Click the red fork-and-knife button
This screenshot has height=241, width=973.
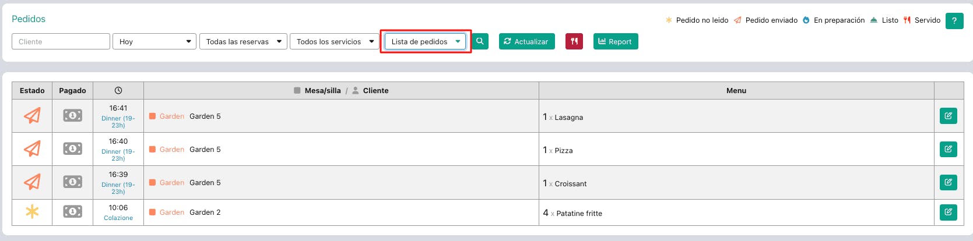(574, 41)
